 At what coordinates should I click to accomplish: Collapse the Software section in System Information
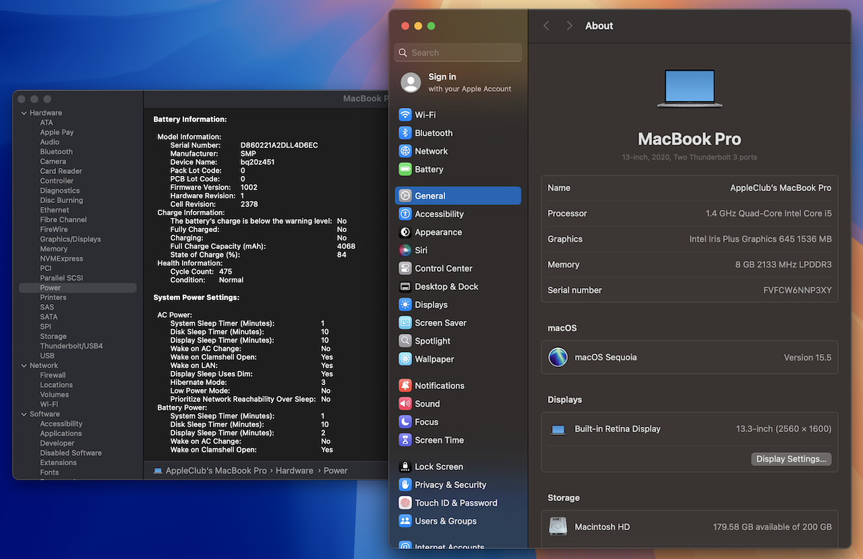click(x=24, y=414)
